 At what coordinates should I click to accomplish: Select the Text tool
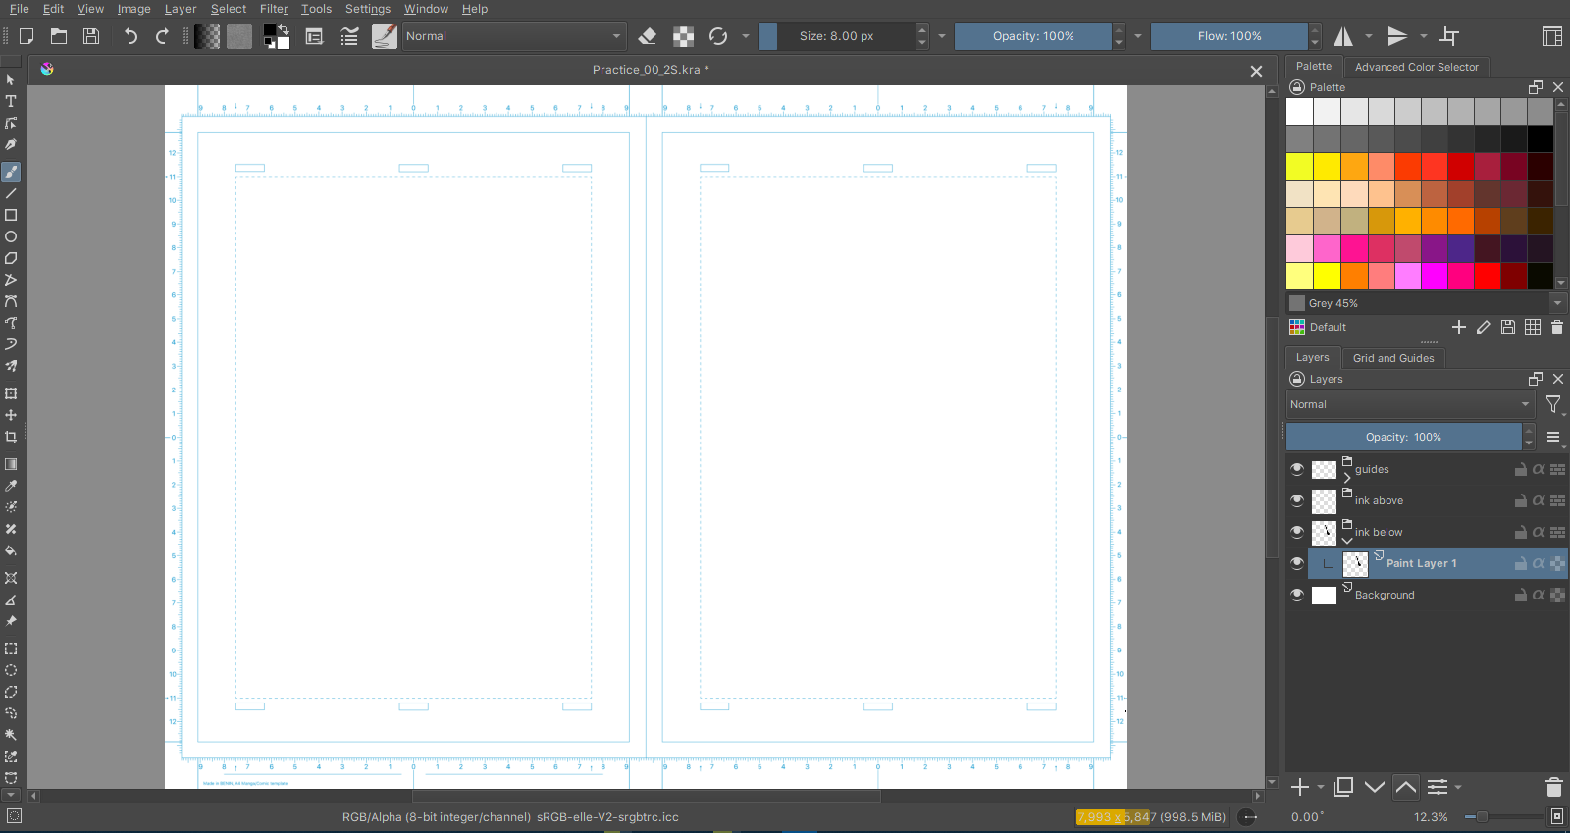point(11,101)
